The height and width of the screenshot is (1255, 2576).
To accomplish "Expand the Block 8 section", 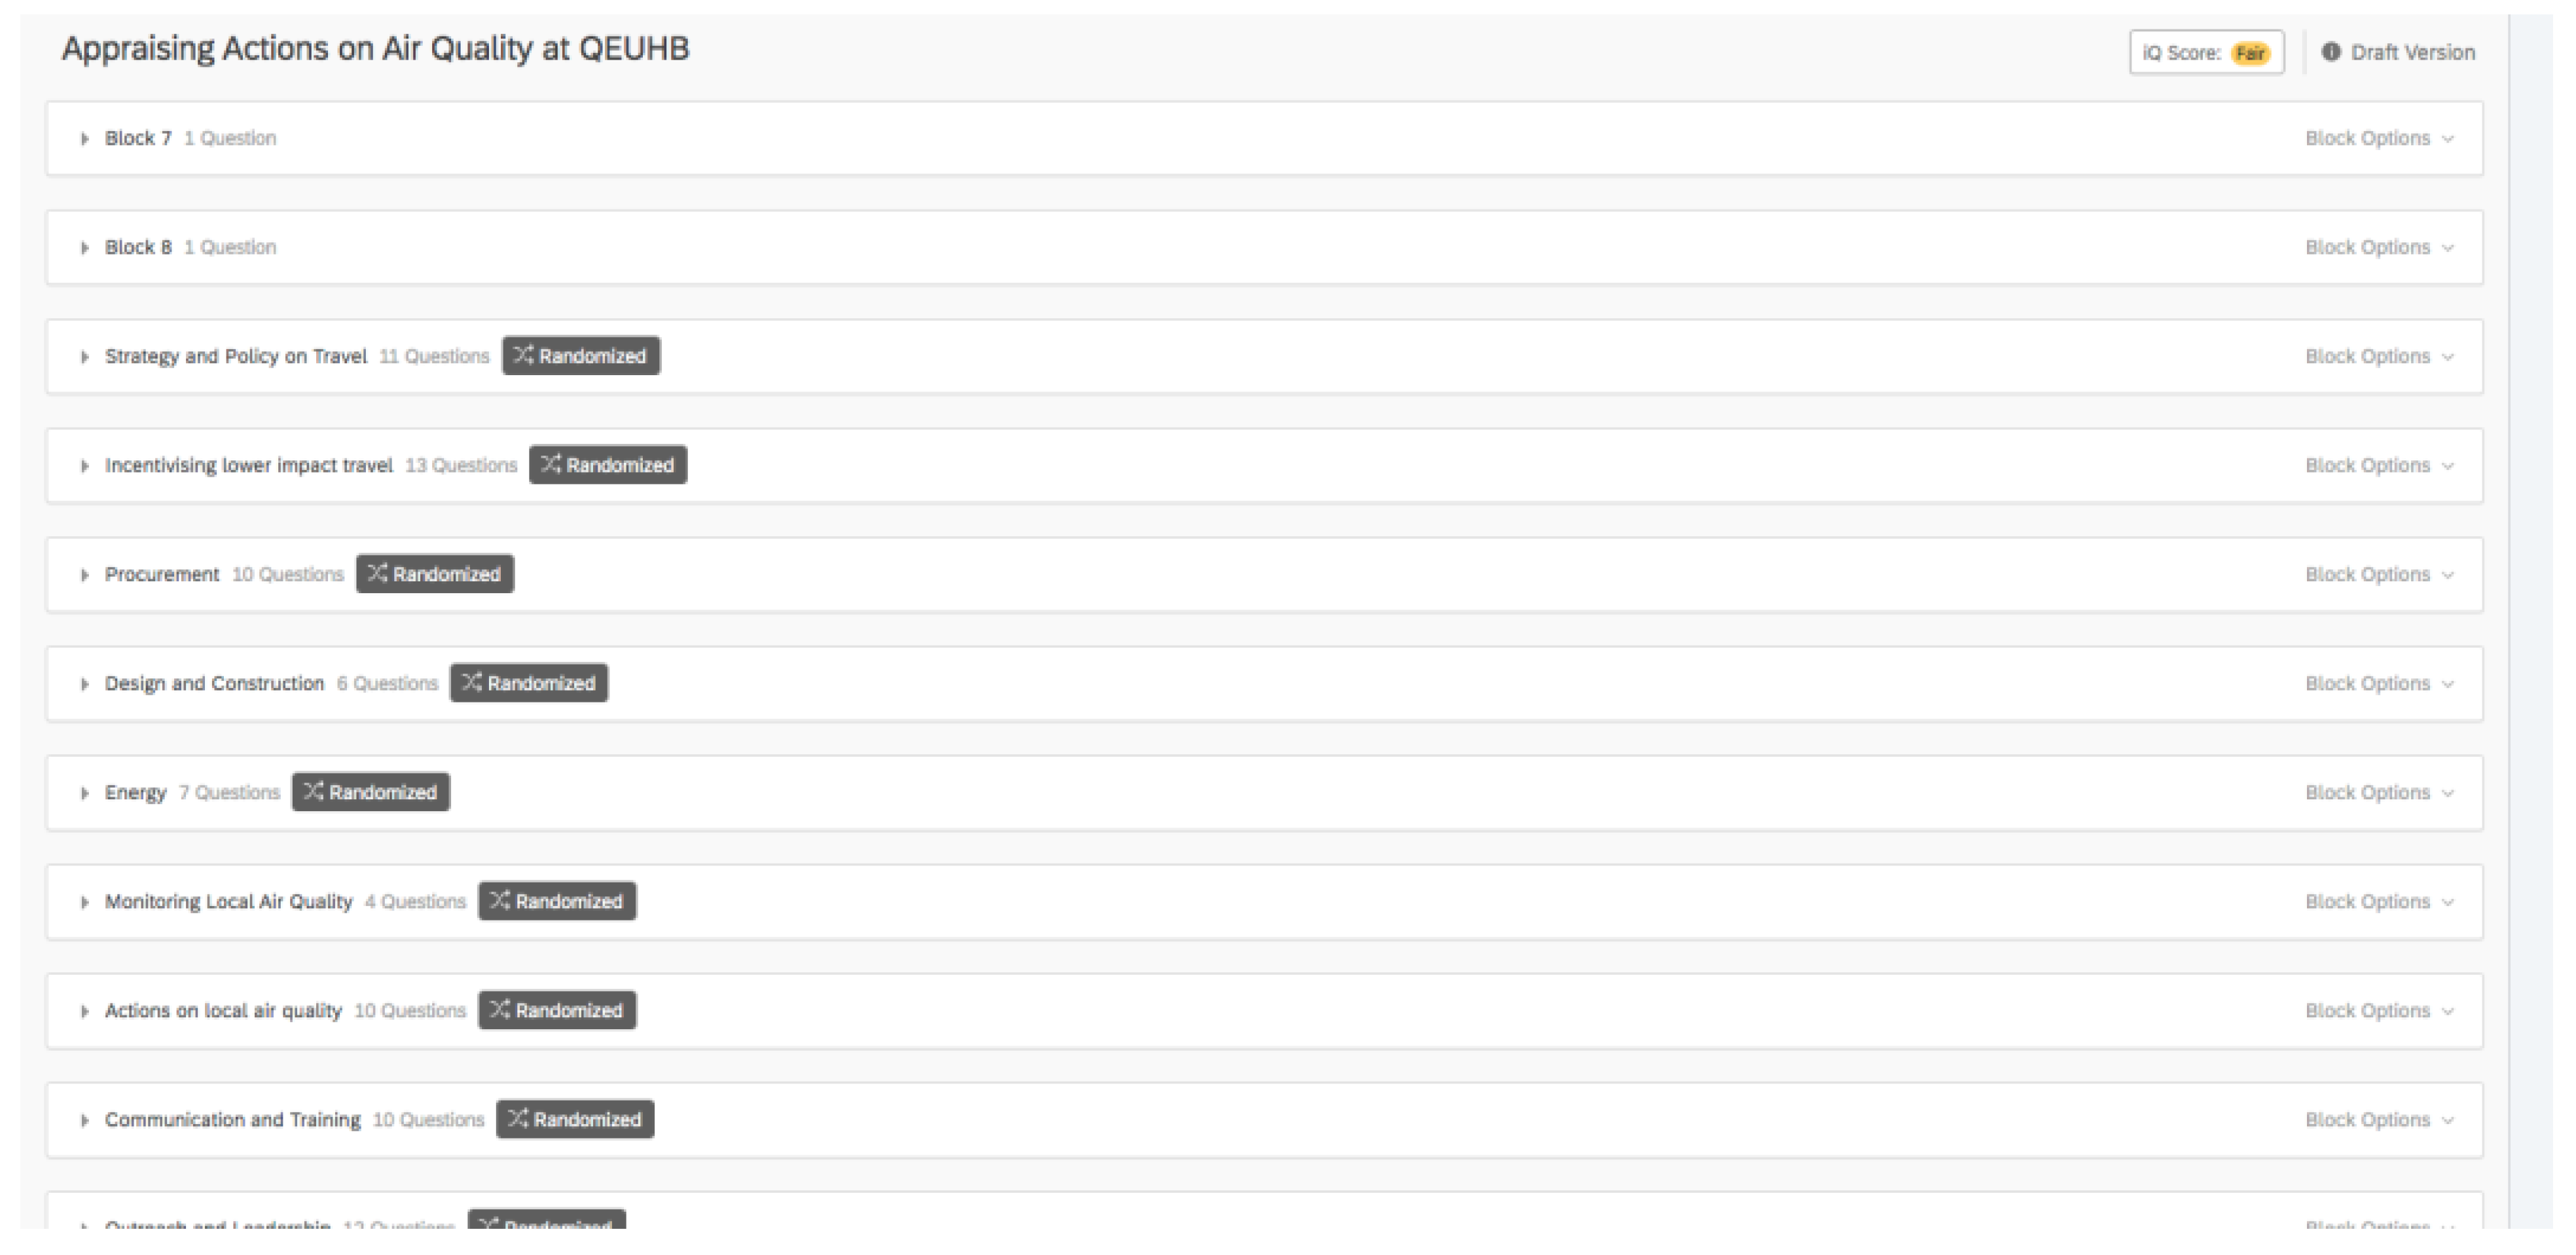I will [85, 248].
